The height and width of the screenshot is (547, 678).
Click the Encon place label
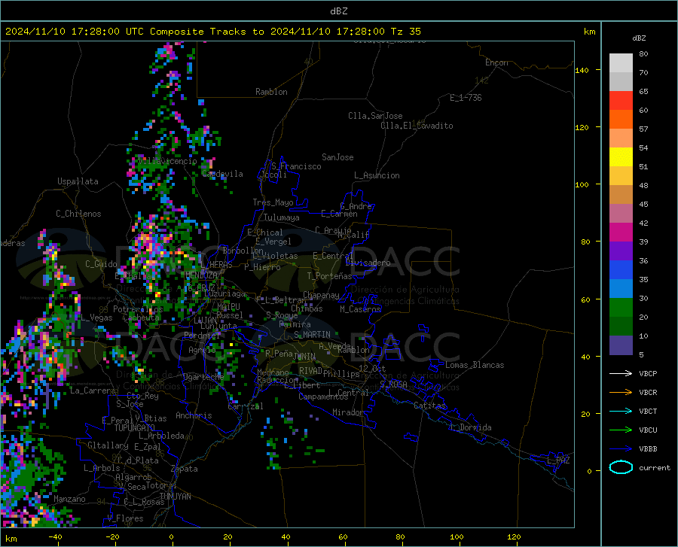click(496, 62)
